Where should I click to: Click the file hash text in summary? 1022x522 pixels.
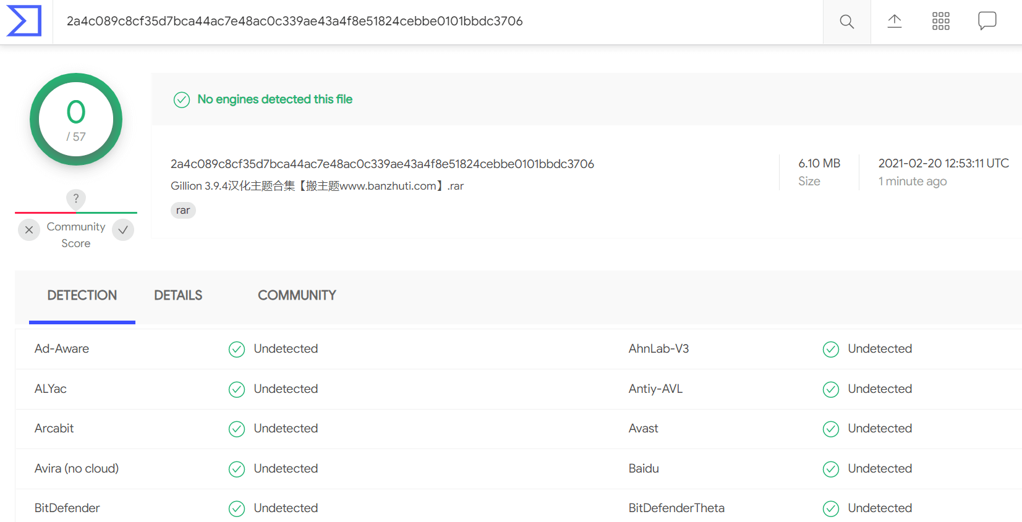[382, 164]
